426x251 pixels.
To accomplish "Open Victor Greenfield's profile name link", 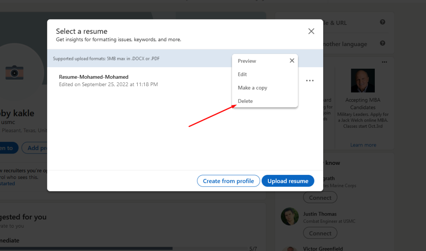I will coord(323,249).
